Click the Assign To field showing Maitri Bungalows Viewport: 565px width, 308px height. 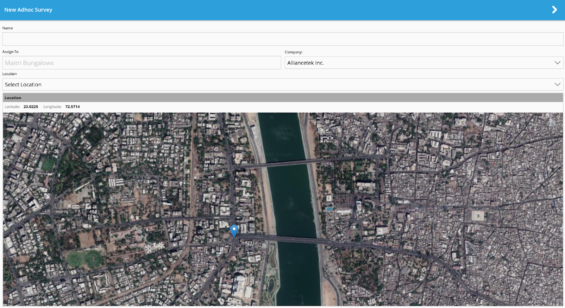(142, 63)
